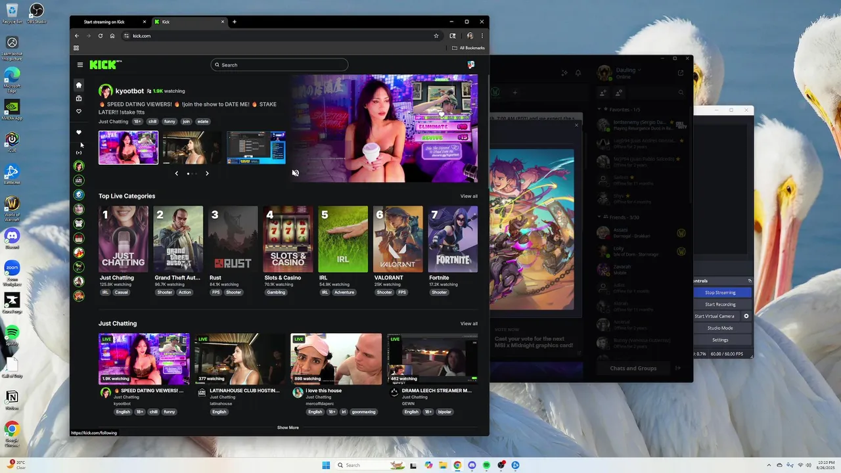Open Spotify from the taskbar

(486, 465)
